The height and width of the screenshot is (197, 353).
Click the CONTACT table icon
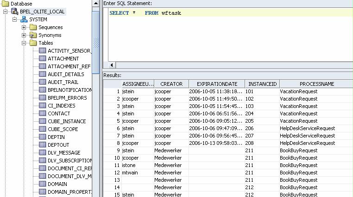click(42, 113)
